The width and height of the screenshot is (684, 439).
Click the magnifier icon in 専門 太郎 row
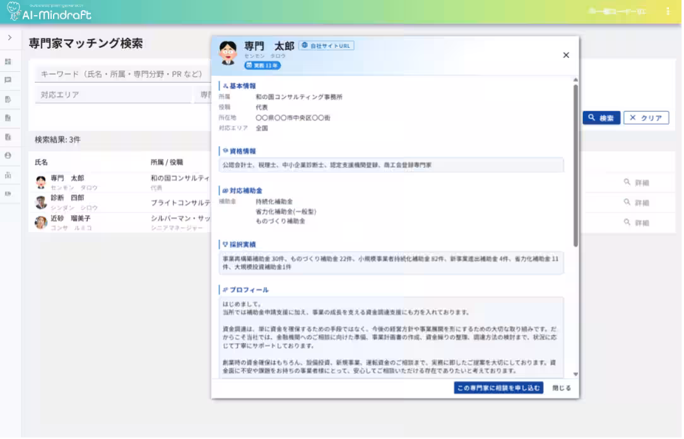[628, 183]
